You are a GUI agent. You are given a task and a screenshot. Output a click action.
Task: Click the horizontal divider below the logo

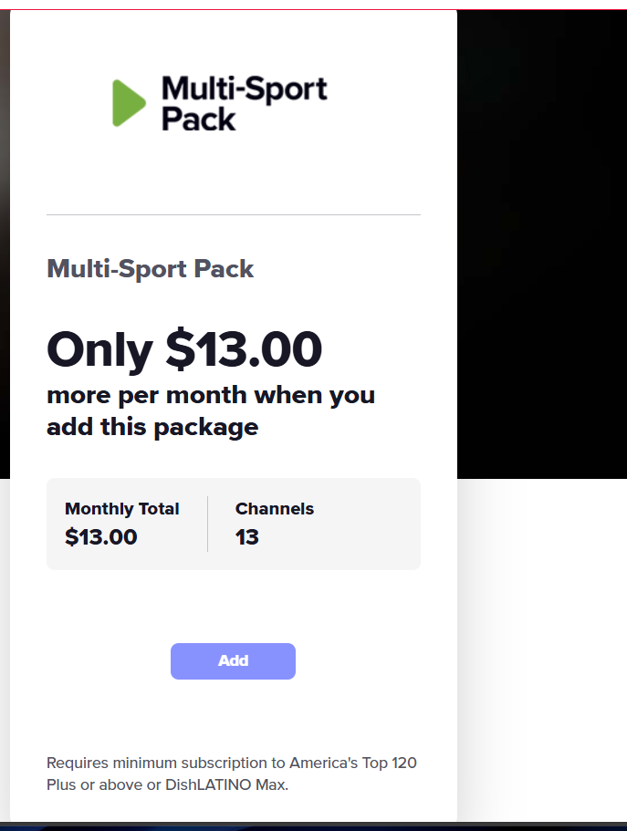[x=234, y=215]
